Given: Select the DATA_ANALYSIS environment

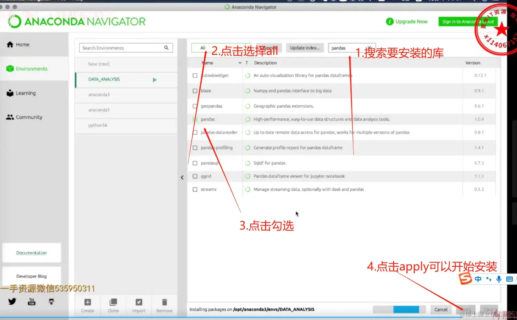Looking at the screenshot, I should [126, 79].
